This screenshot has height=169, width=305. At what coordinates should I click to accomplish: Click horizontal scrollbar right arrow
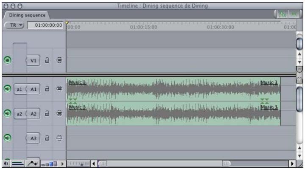(x=292, y=163)
